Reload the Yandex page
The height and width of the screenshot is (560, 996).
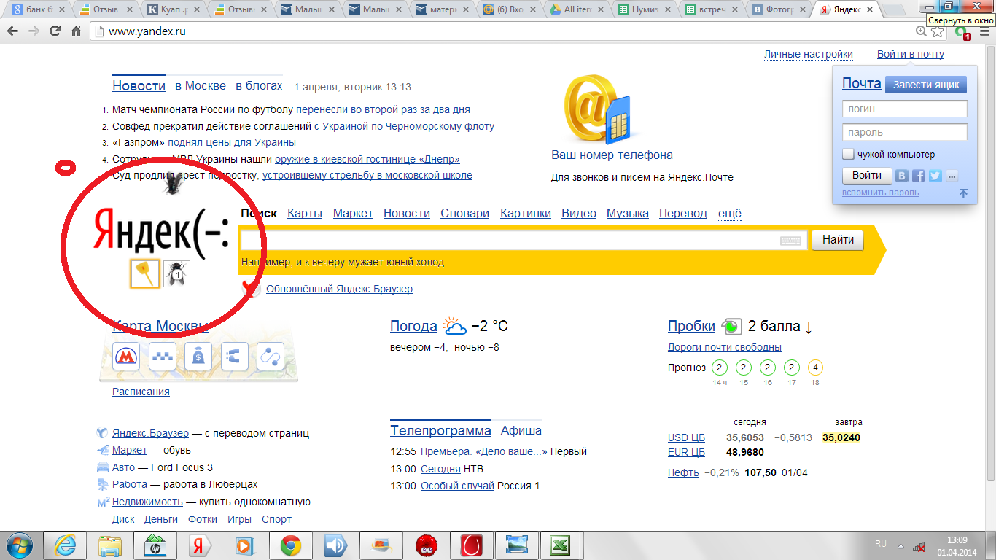click(55, 31)
